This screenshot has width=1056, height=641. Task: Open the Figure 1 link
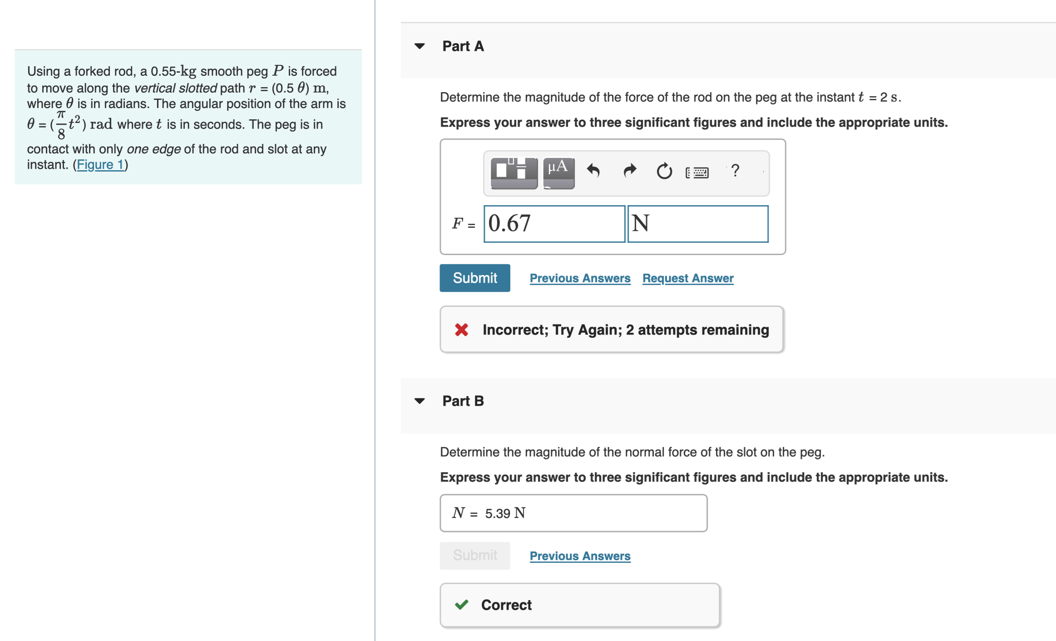[100, 165]
